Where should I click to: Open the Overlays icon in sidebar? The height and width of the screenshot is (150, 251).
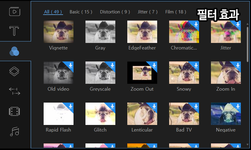point(14,71)
